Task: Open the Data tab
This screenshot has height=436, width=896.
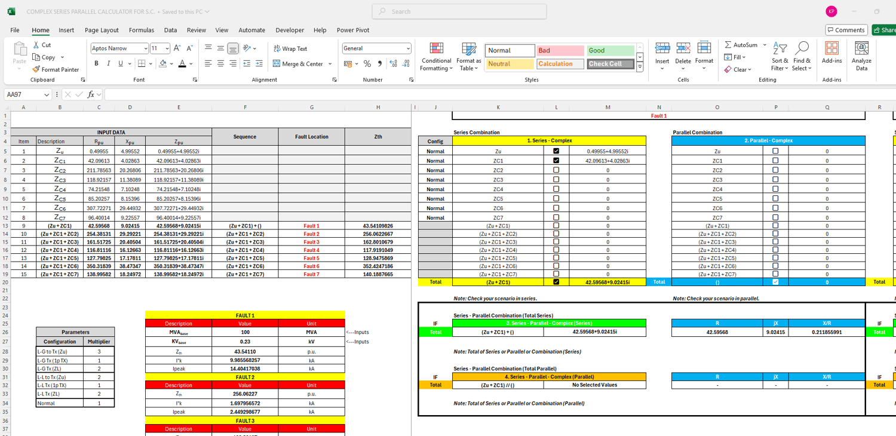Action: pyautogui.click(x=170, y=30)
